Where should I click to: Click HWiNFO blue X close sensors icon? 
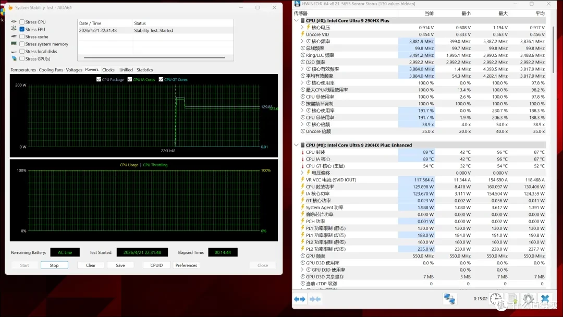(545, 299)
